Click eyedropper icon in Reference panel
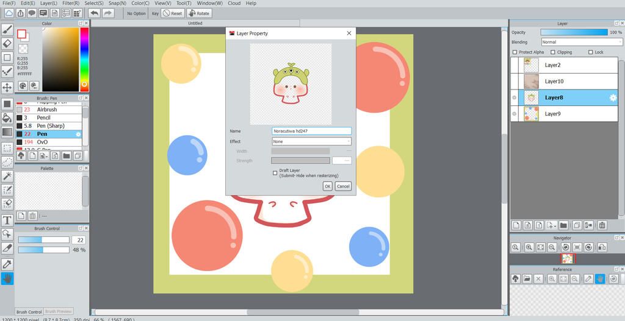The width and height of the screenshot is (625, 321). click(588, 279)
